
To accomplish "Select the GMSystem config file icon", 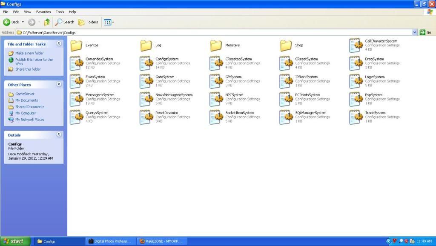I will 216,81.
